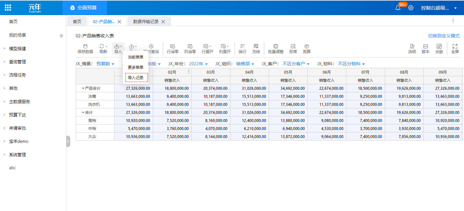Collapse the 产品合计 row group
Viewport: 464px width, 211px height.
click(83, 88)
